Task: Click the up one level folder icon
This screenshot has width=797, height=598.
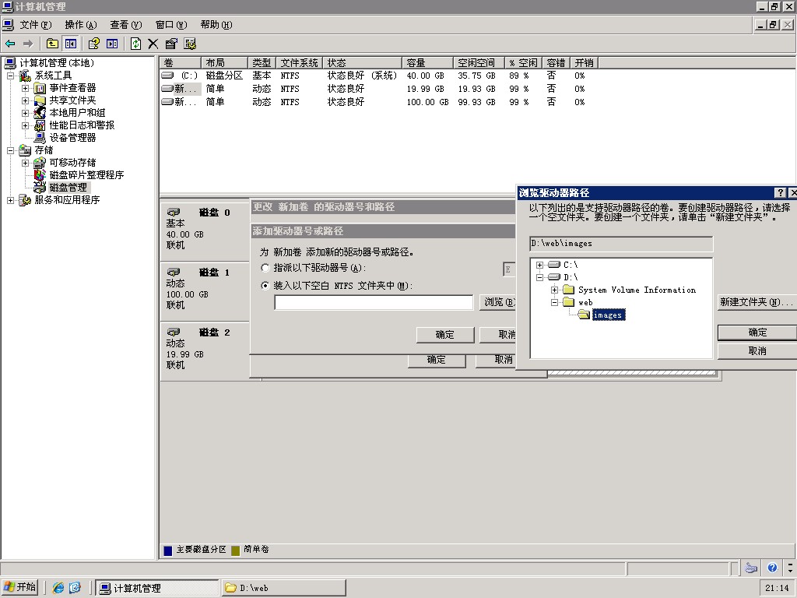Action: click(x=52, y=44)
